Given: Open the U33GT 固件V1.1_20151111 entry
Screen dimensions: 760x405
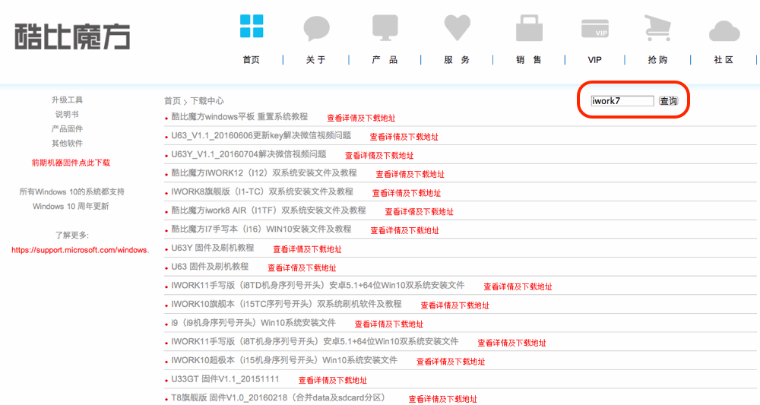Looking at the screenshot, I should (x=225, y=379).
